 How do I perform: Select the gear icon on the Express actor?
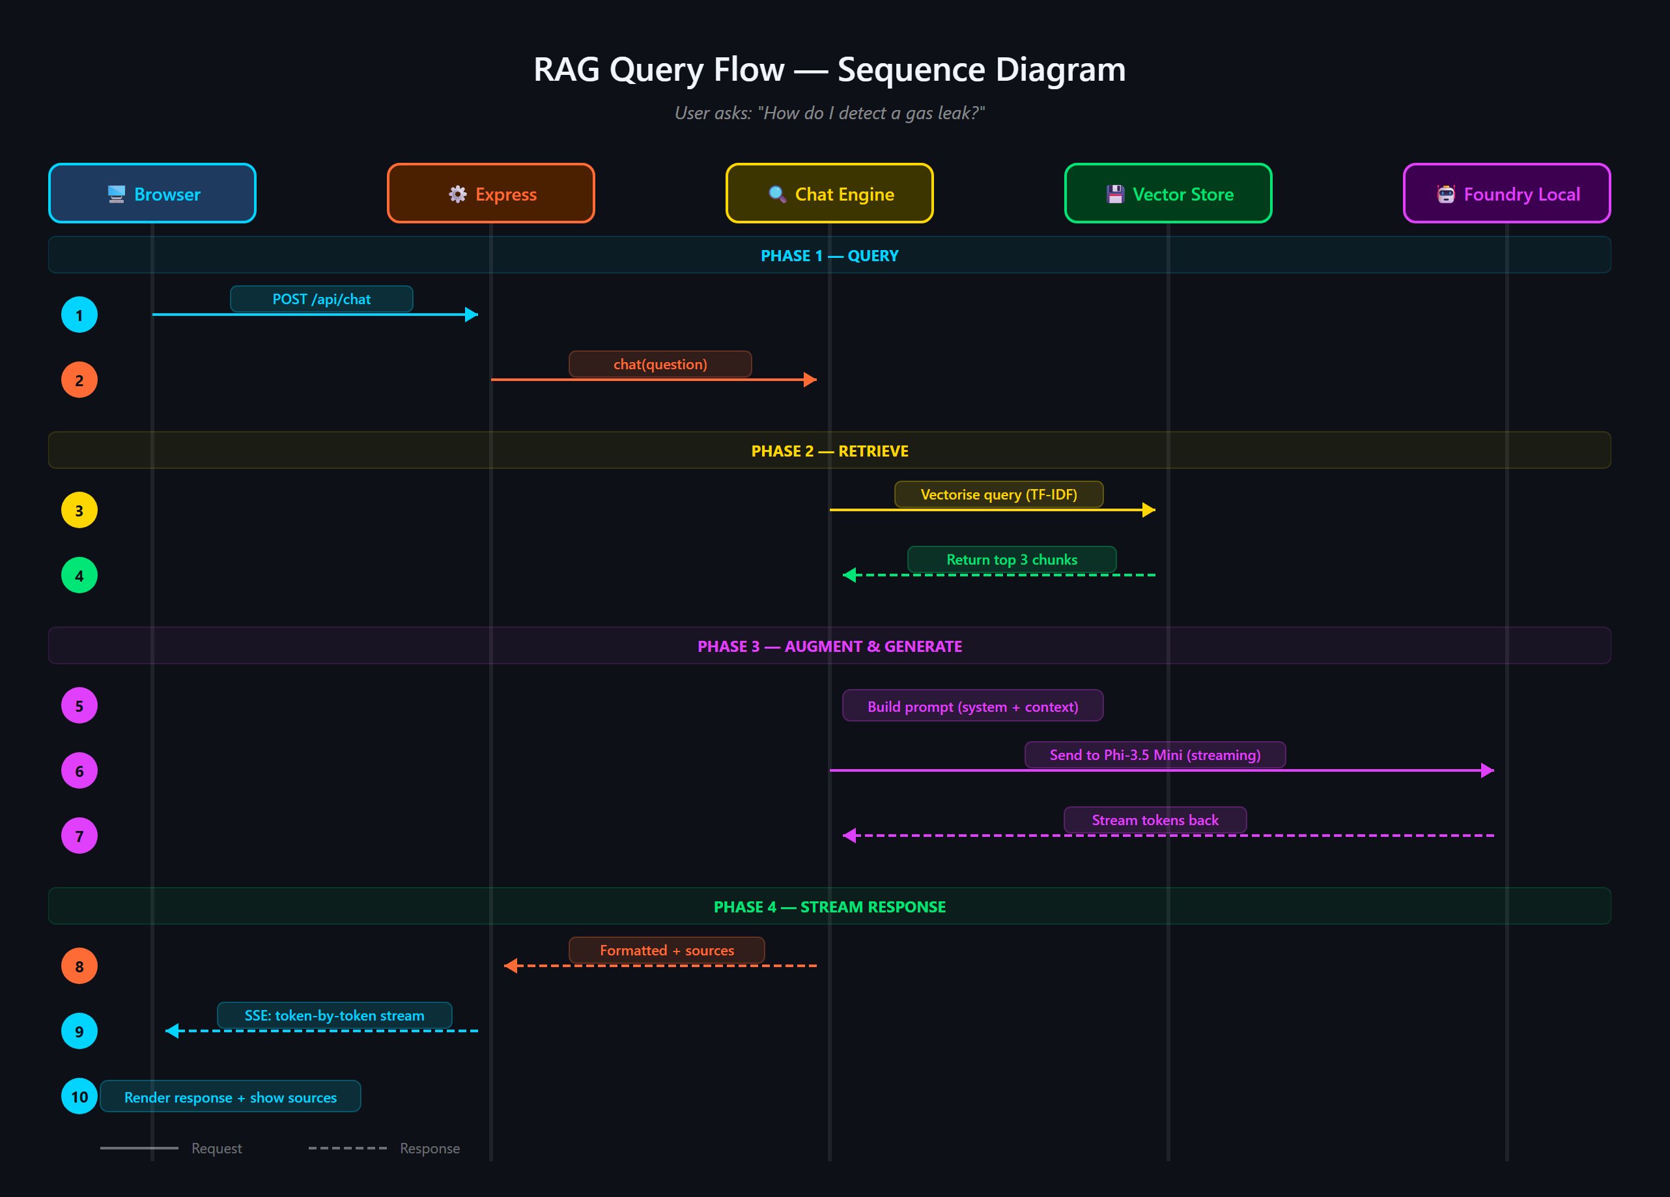click(457, 193)
